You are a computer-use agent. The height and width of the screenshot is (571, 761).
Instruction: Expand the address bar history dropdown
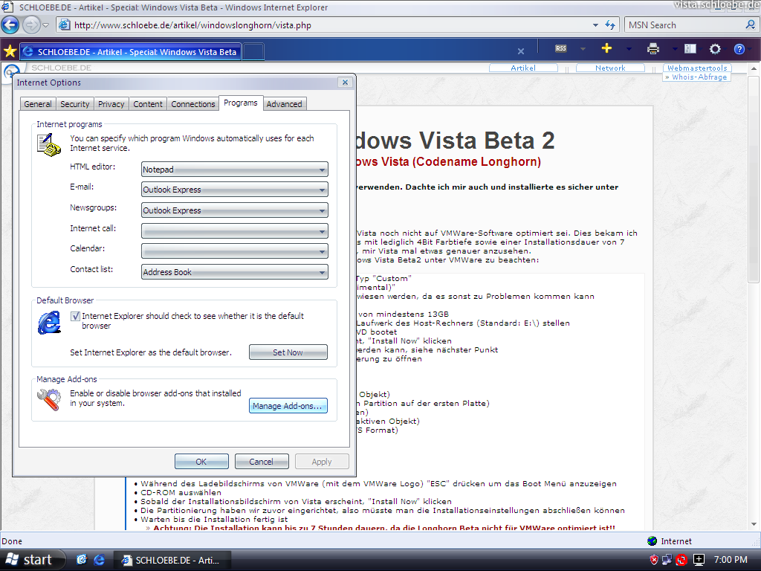pyautogui.click(x=595, y=25)
